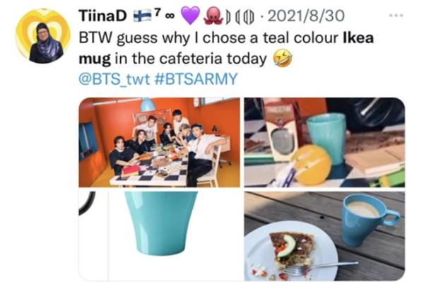This screenshot has height=289, width=424.
Task: Click the bold 'mug' word in the tweet
Action: click(x=95, y=59)
